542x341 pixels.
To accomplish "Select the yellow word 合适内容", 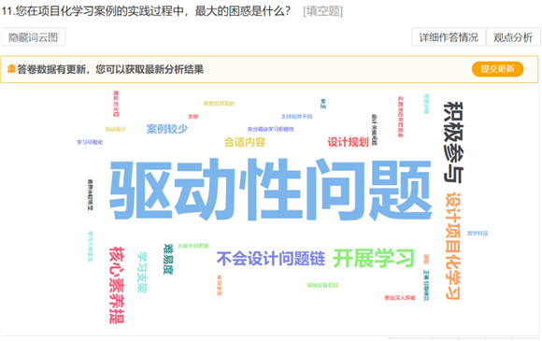I will pos(245,142).
